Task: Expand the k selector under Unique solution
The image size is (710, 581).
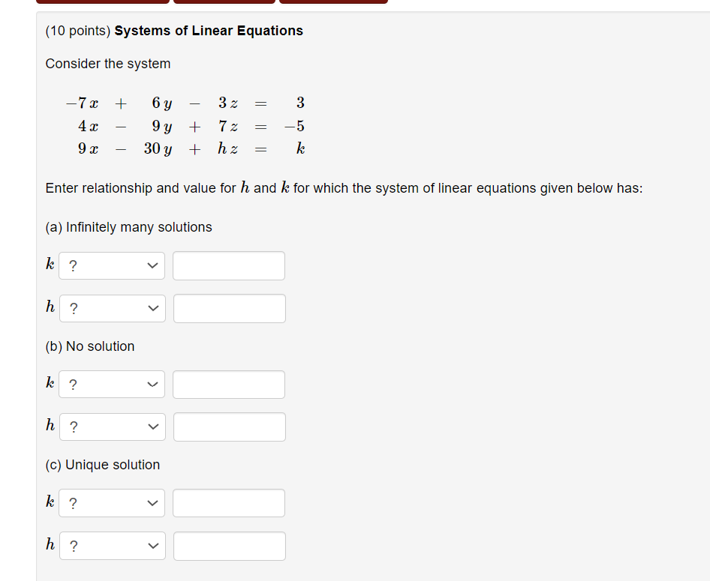Action: (111, 503)
